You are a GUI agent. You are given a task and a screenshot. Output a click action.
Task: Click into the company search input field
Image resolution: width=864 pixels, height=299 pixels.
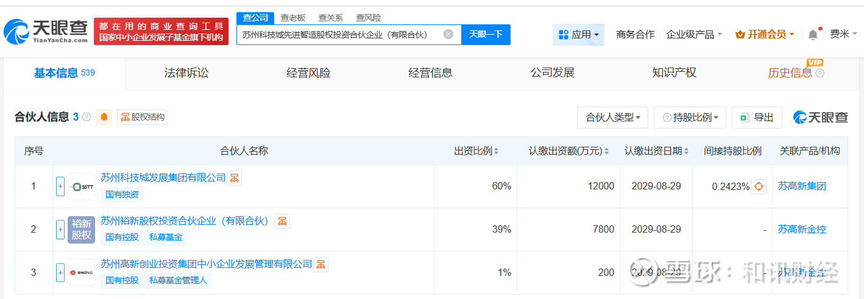[338, 35]
